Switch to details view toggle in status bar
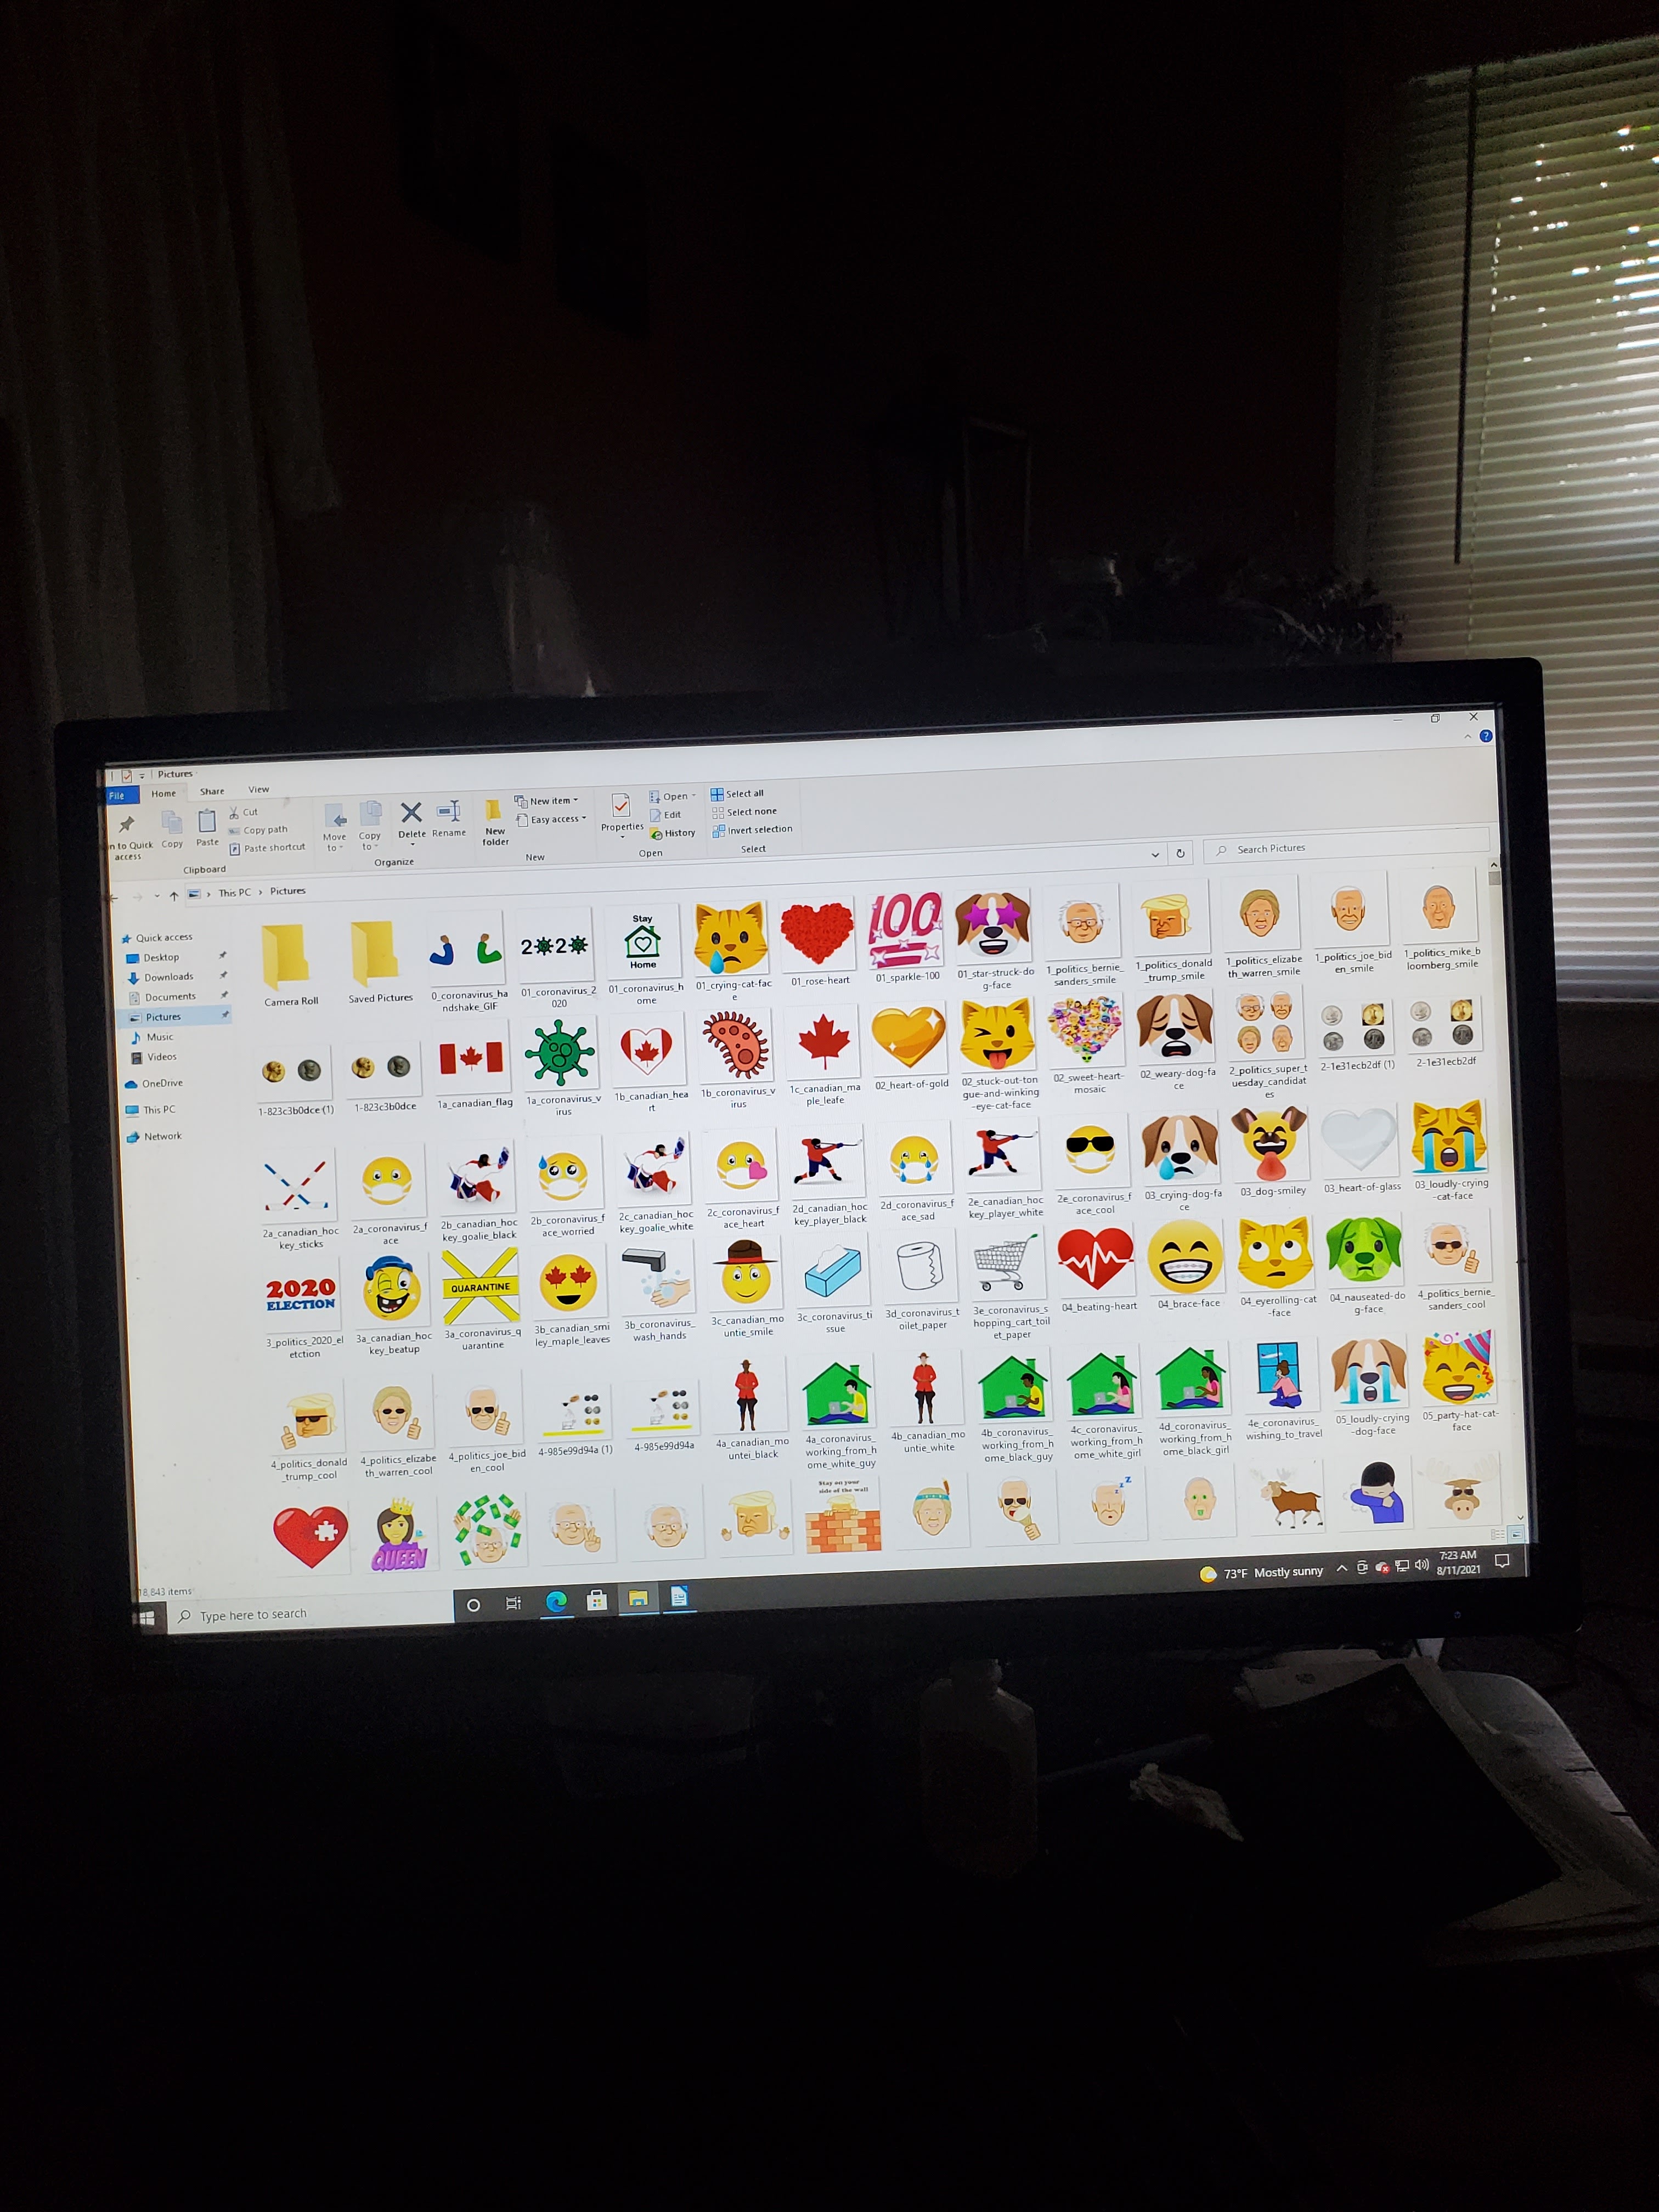 [1497, 1534]
